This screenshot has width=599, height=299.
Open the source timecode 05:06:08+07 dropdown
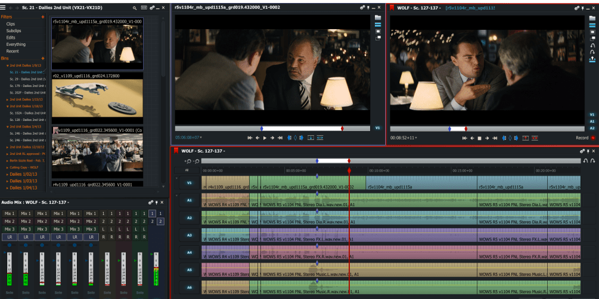tap(201, 138)
